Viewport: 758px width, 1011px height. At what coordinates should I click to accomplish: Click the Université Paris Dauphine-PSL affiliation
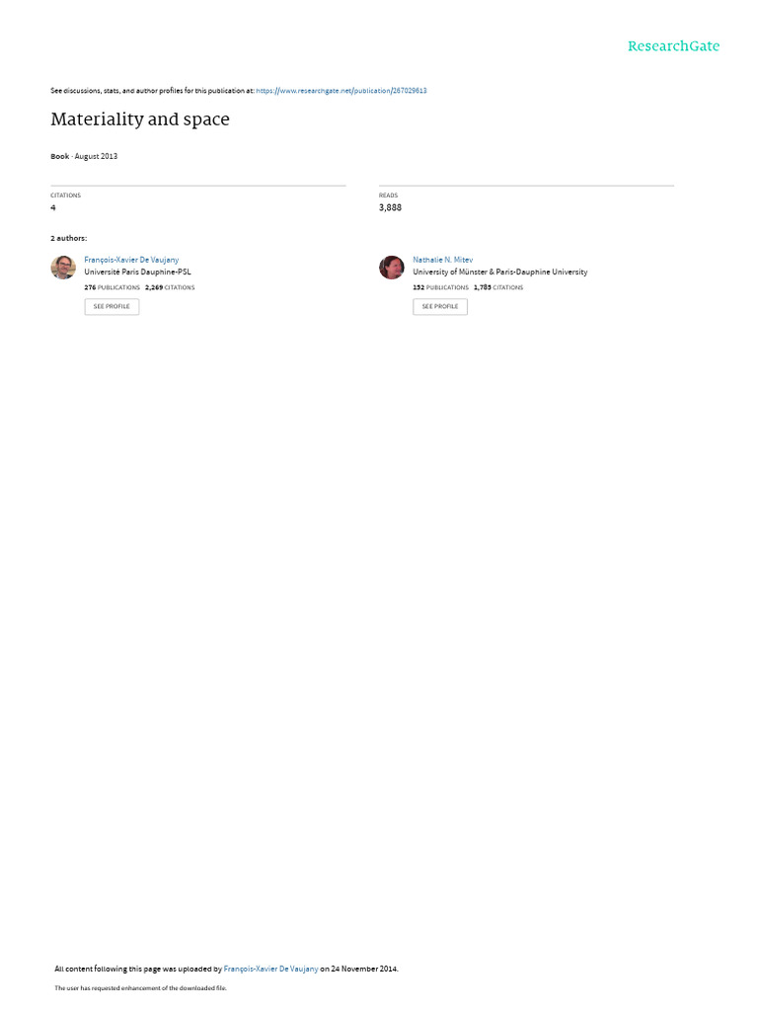coord(137,272)
